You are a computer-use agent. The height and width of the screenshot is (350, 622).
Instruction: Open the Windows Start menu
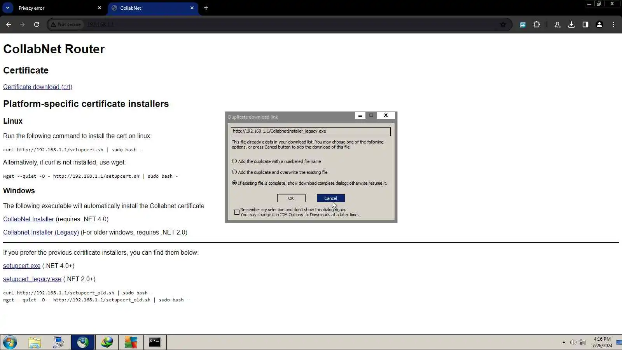(x=10, y=343)
